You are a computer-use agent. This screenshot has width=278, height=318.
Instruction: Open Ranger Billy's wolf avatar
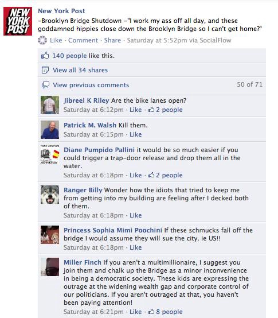click(x=50, y=195)
